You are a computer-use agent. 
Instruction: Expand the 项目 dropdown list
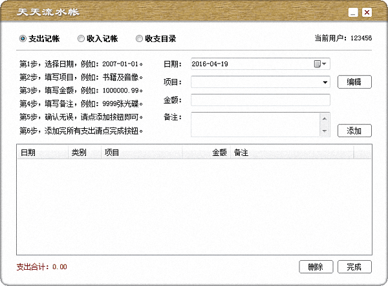click(325, 82)
